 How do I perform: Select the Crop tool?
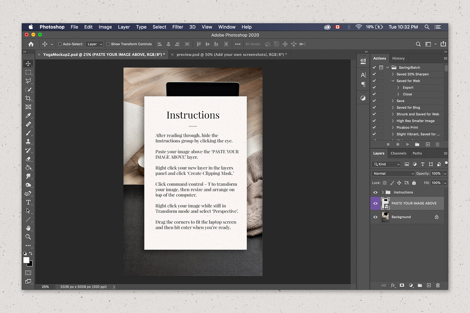(28, 98)
